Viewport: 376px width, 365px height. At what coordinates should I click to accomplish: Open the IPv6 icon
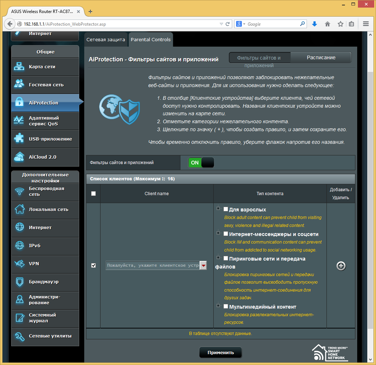click(x=20, y=245)
